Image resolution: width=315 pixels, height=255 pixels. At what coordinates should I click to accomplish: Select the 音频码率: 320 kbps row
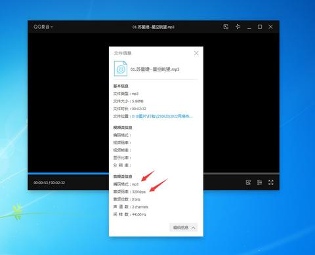click(129, 191)
